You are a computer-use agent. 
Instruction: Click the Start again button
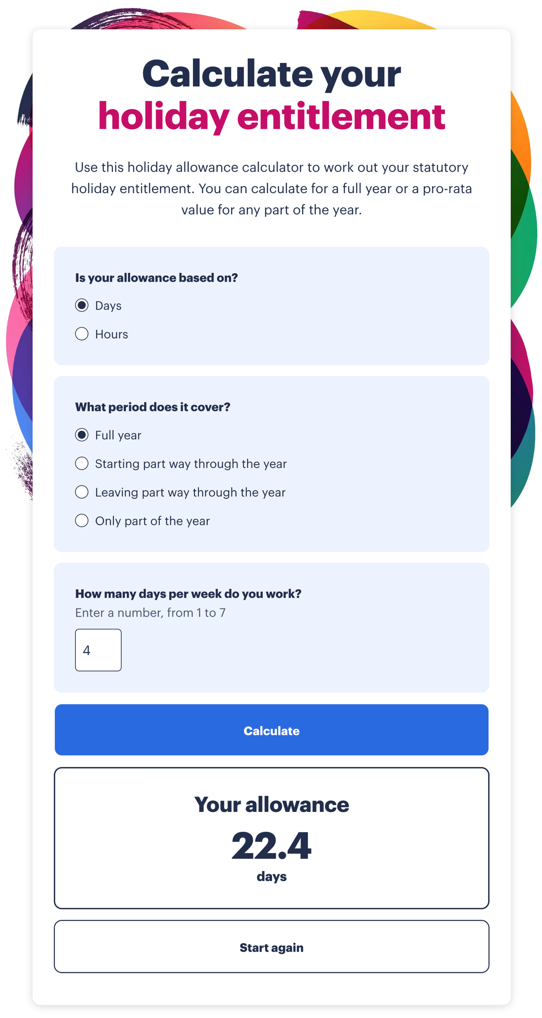point(271,947)
